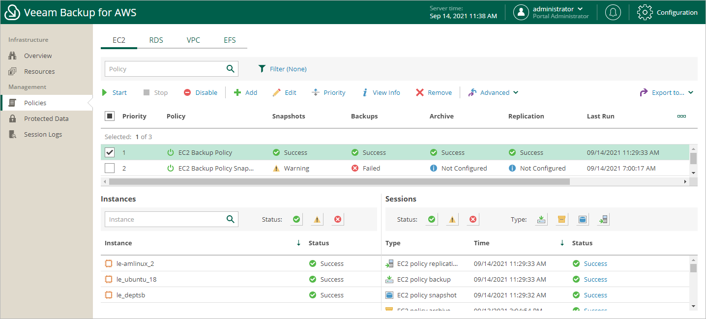This screenshot has height=319, width=706.
Task: Open the Priority settings
Action: pyautogui.click(x=329, y=92)
